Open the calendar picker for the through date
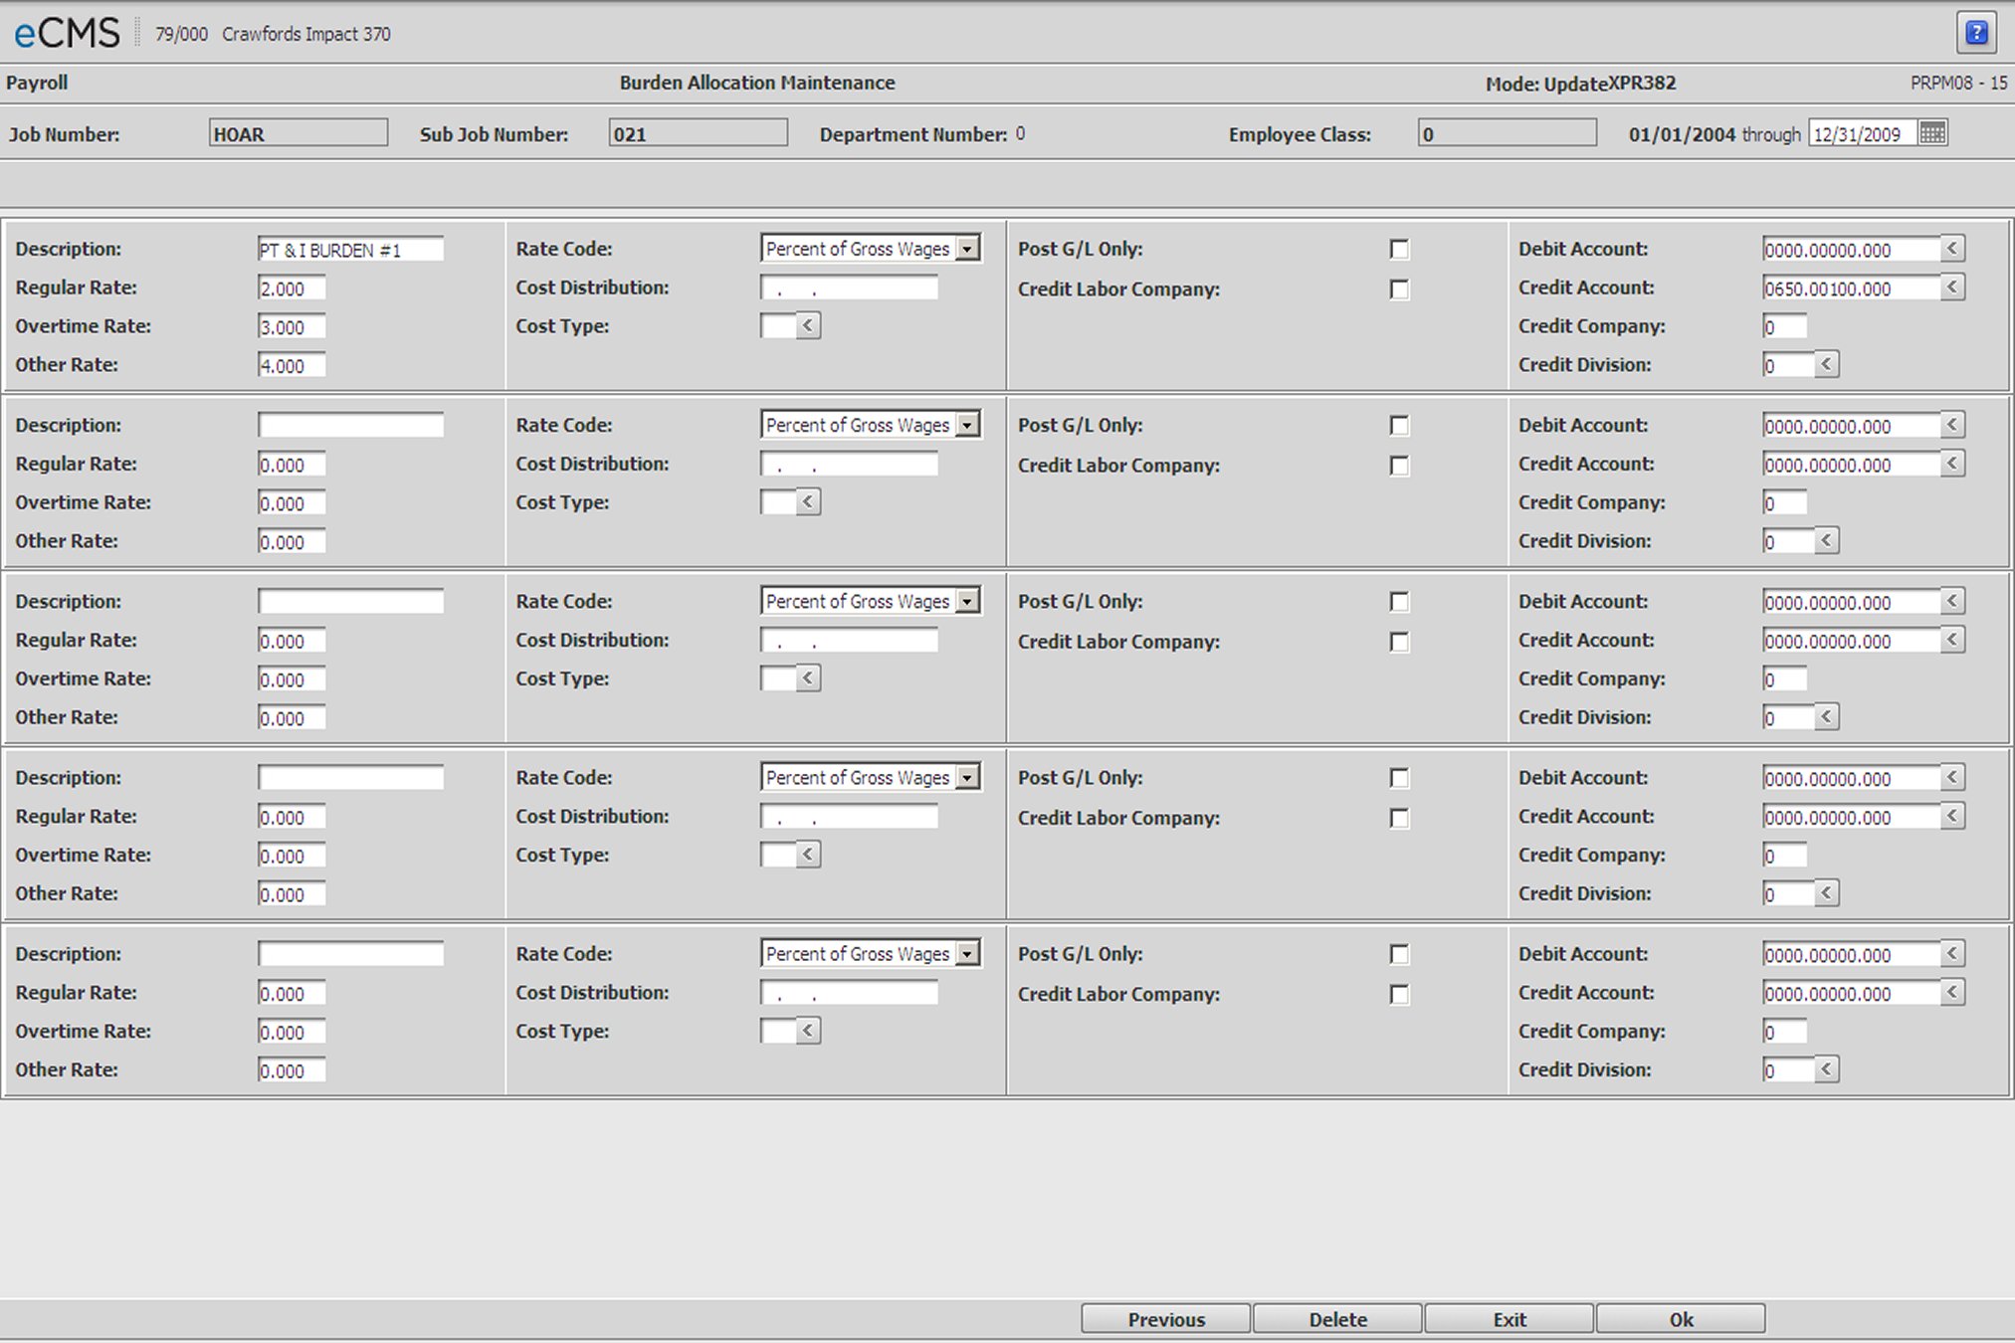 pos(1932,132)
